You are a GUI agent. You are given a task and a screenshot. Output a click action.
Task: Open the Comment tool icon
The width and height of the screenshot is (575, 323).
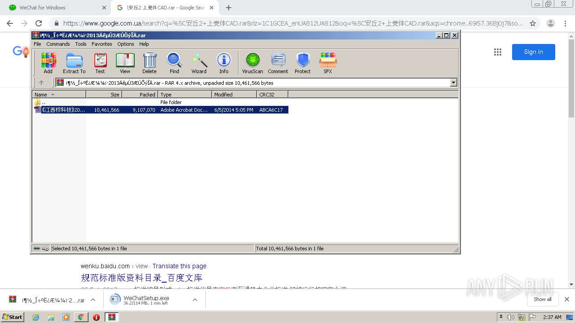(278, 63)
